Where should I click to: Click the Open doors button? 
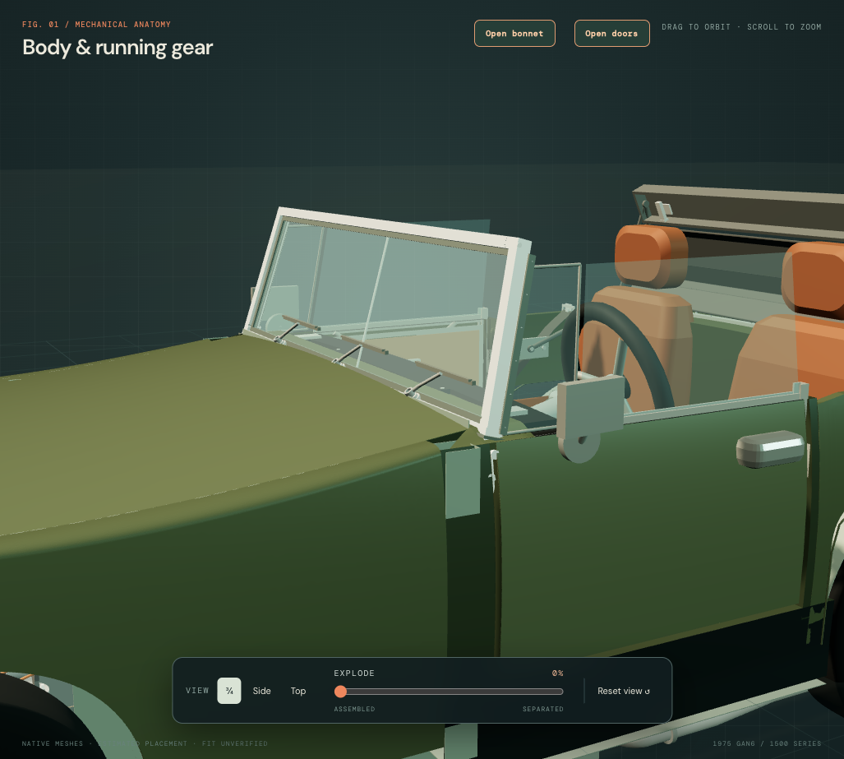point(612,34)
